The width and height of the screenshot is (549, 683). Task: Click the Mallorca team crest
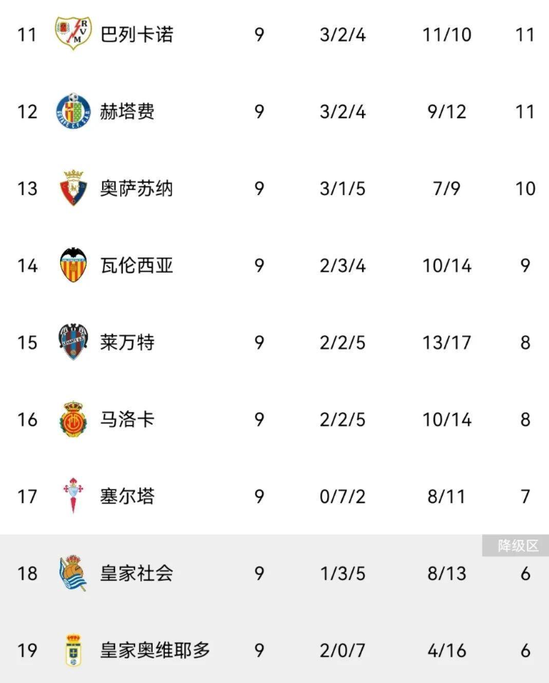(73, 419)
